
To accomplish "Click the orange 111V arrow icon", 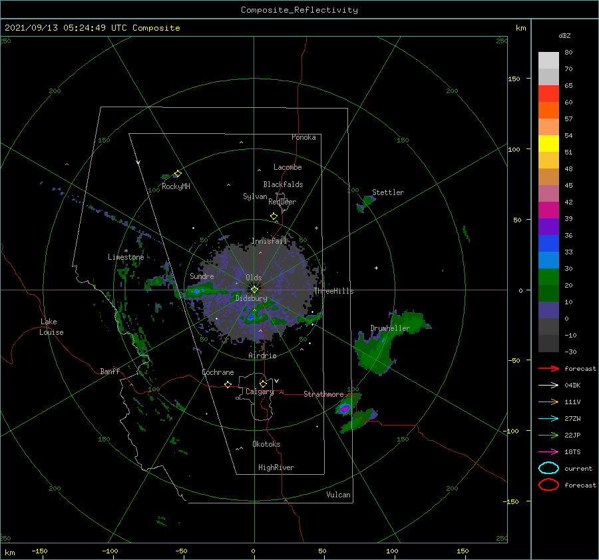I will (548, 402).
